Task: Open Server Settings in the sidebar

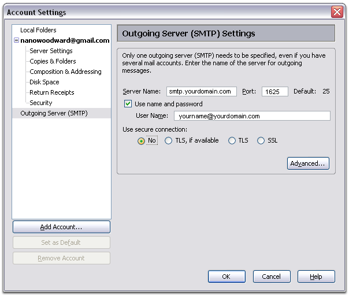Action: [51, 51]
